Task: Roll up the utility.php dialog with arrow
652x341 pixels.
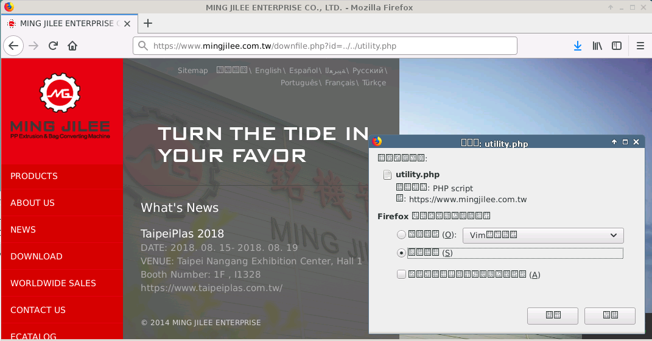Action: [614, 142]
